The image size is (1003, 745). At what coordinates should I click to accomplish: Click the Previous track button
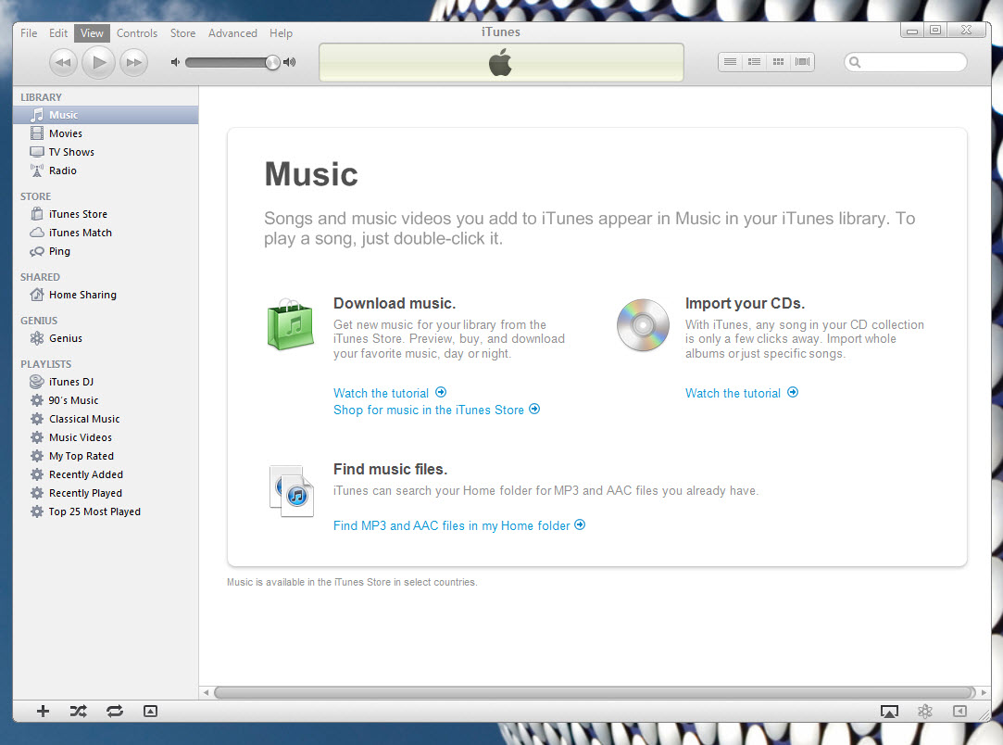coord(63,62)
